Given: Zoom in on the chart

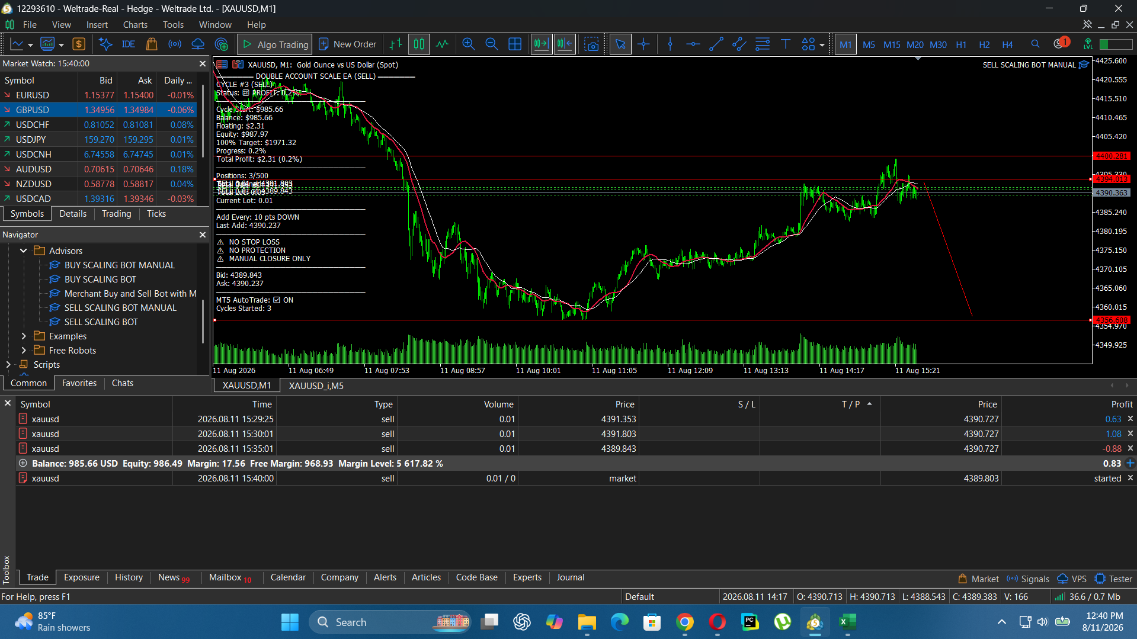Looking at the screenshot, I should pos(469,44).
